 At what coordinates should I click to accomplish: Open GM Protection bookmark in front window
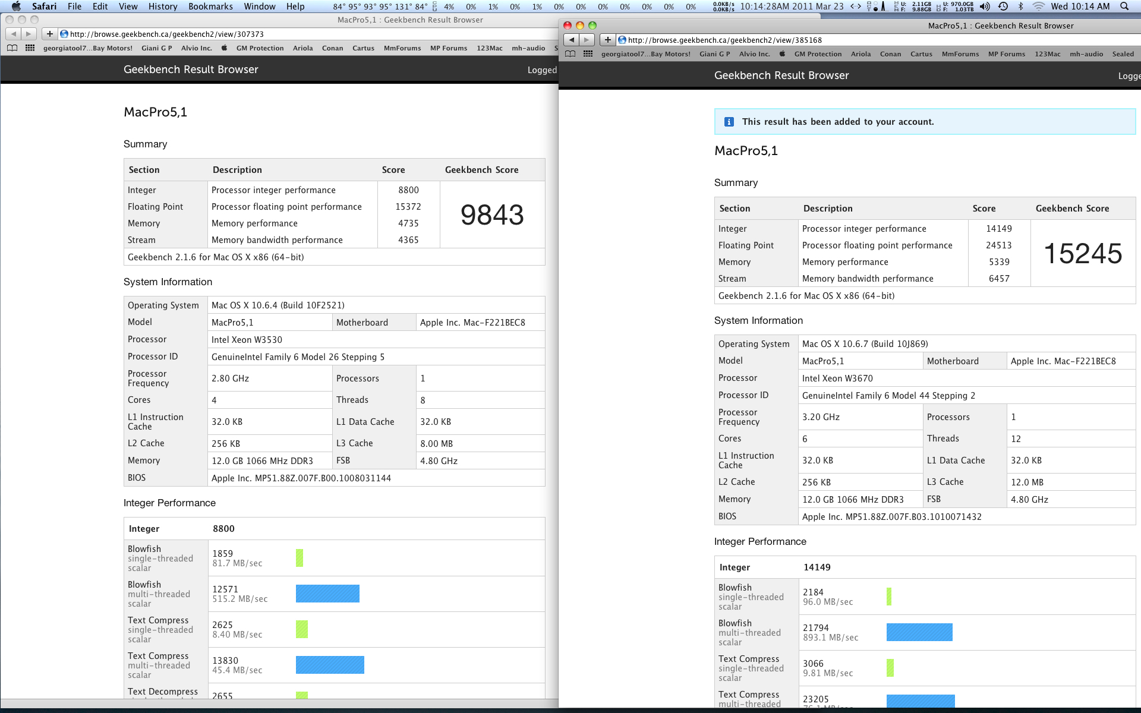click(x=818, y=54)
